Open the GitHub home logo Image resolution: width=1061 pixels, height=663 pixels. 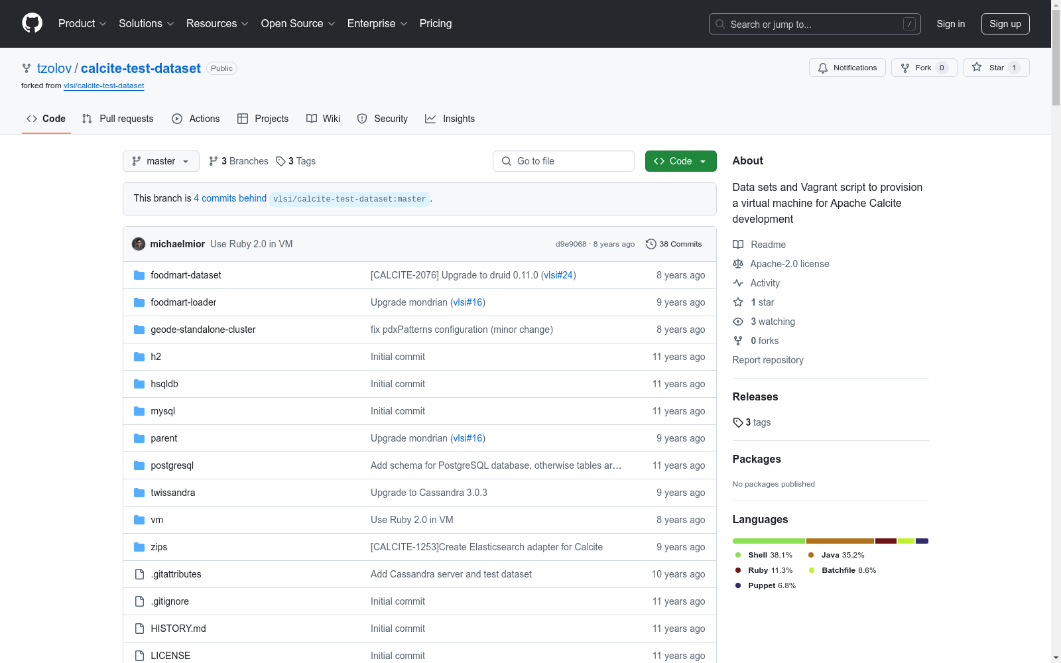pyautogui.click(x=32, y=23)
